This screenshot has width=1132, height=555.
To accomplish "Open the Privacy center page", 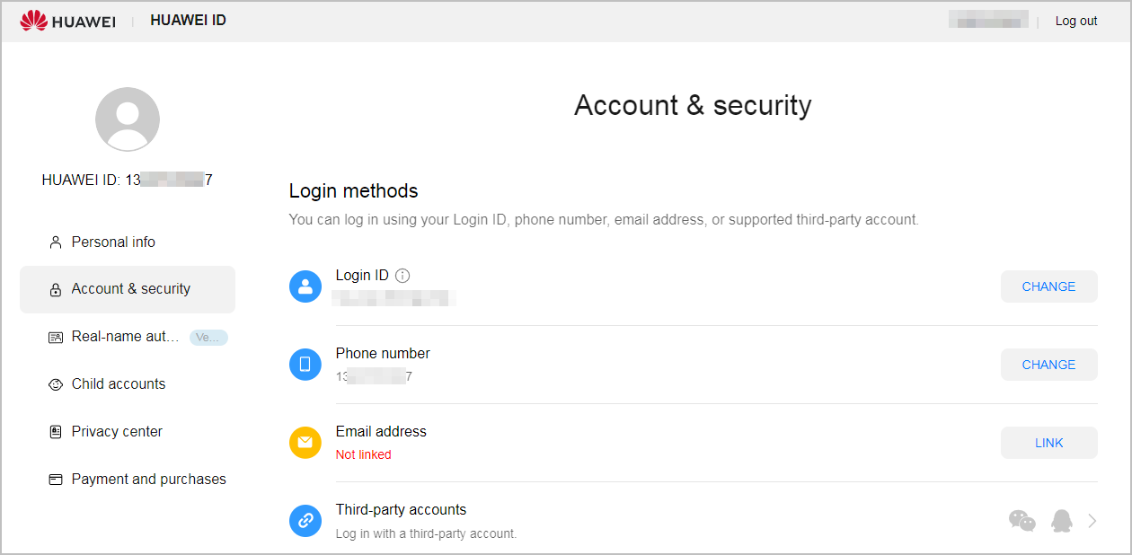I will coord(117,432).
